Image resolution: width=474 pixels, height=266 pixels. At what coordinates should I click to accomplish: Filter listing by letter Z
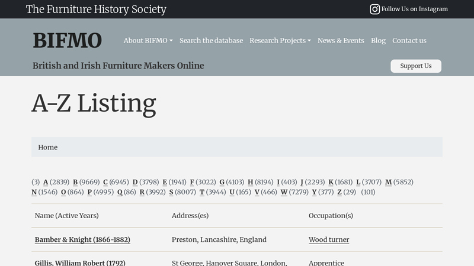click(x=340, y=192)
